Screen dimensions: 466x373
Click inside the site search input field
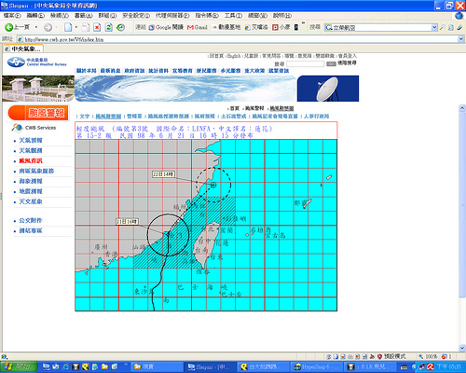305,63
